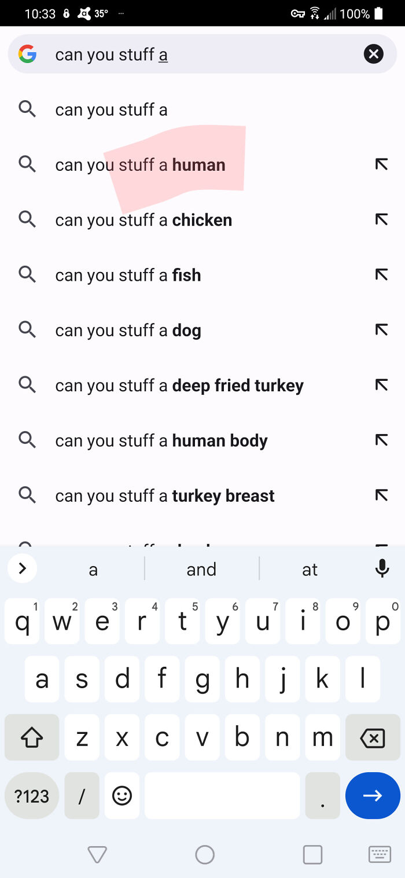This screenshot has height=878, width=405.
Task: Expand the keyboard suggestion strip chevron
Action: pos(22,568)
